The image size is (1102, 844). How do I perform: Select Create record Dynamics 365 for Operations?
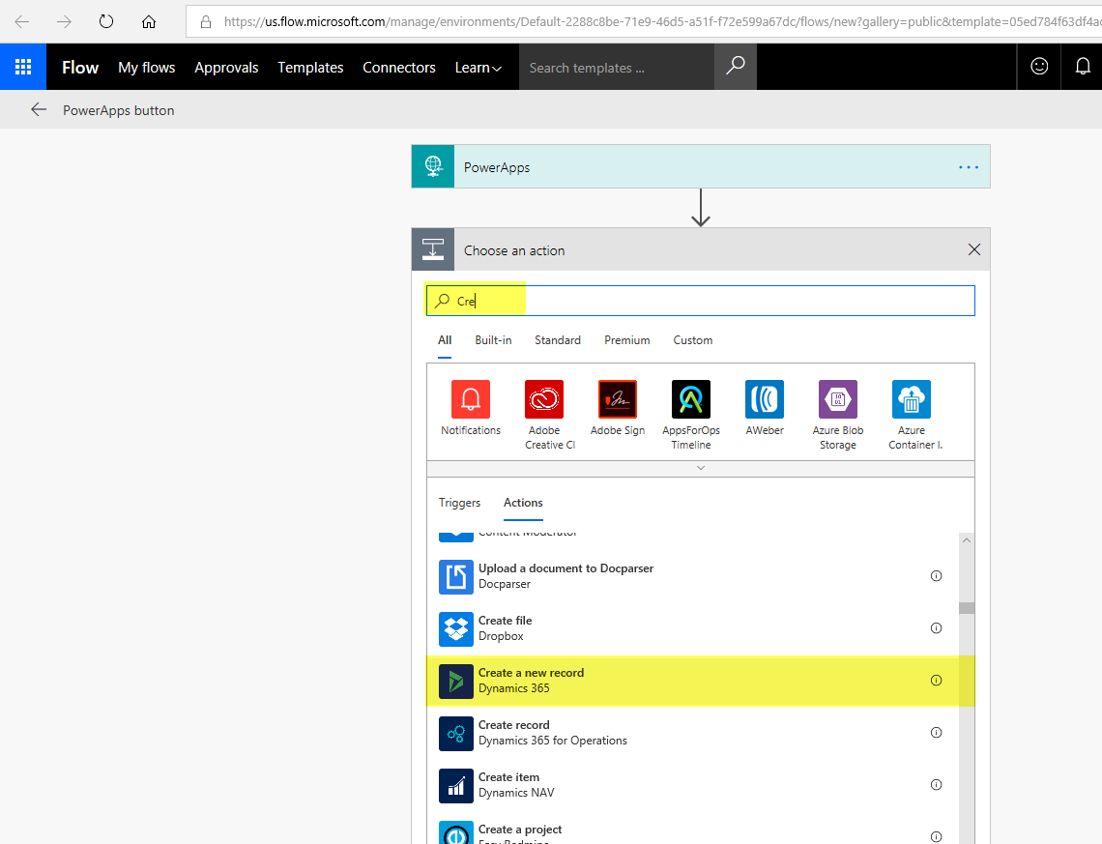(x=693, y=732)
